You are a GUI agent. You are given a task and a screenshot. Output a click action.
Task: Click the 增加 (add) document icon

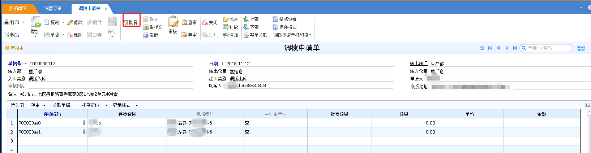point(35,22)
